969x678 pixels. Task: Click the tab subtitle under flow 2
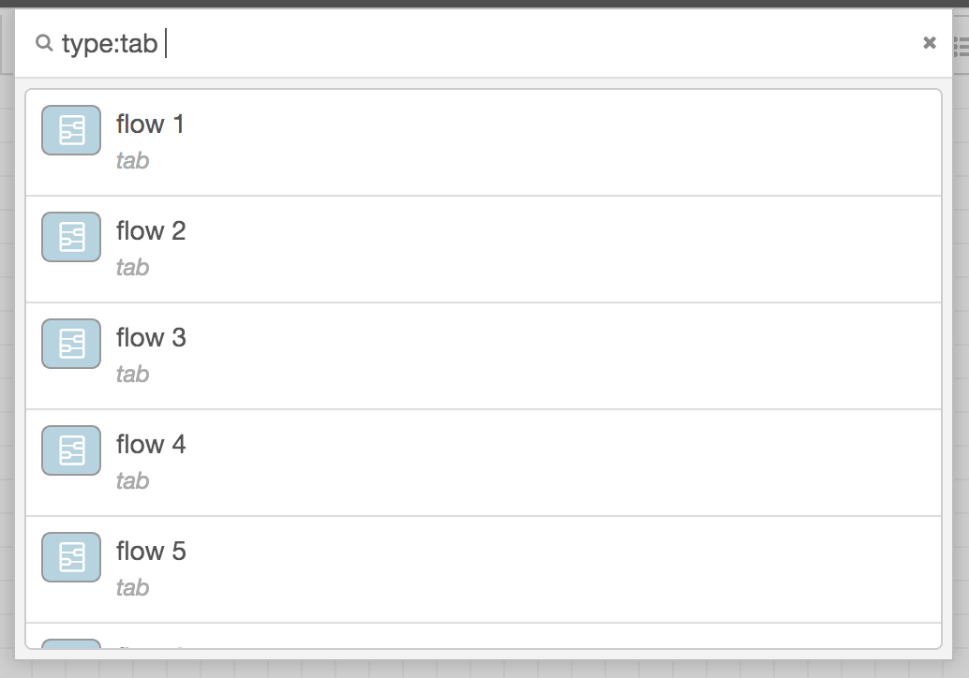tap(133, 267)
